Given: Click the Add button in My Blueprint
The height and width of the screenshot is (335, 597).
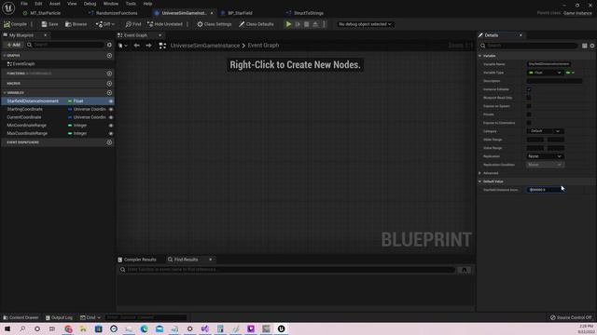Looking at the screenshot, I should coord(13,45).
